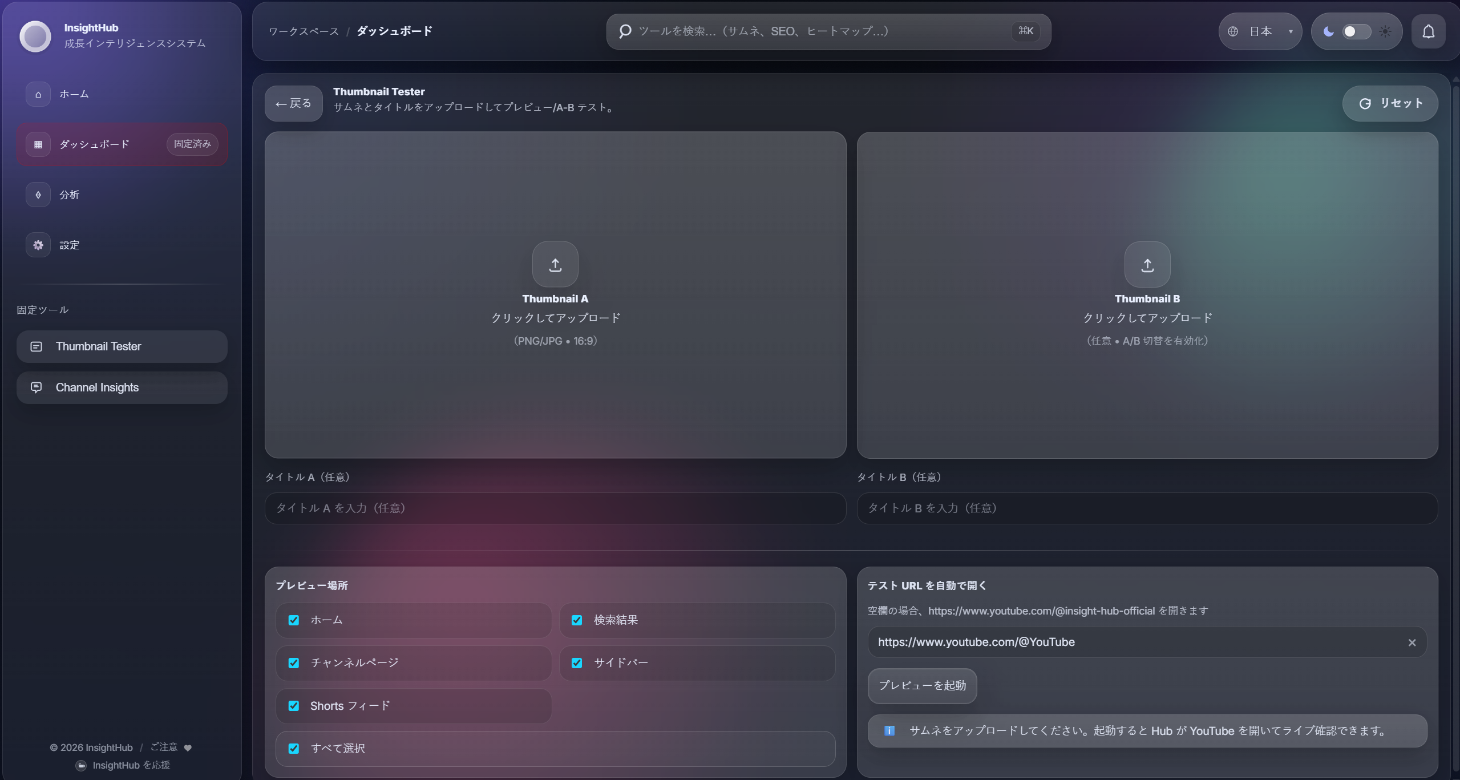
Task: Clear the test URL with the X
Action: (x=1412, y=642)
